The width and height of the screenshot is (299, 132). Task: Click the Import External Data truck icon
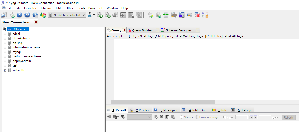174,15
